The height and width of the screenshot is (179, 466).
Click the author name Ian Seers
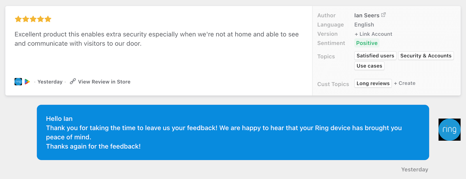pos(367,15)
